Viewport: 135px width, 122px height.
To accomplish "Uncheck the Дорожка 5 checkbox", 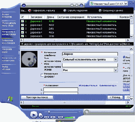I will tap(22, 36).
